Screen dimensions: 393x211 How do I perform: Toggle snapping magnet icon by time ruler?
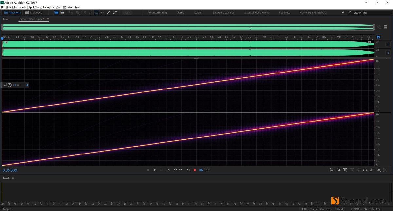(378, 37)
